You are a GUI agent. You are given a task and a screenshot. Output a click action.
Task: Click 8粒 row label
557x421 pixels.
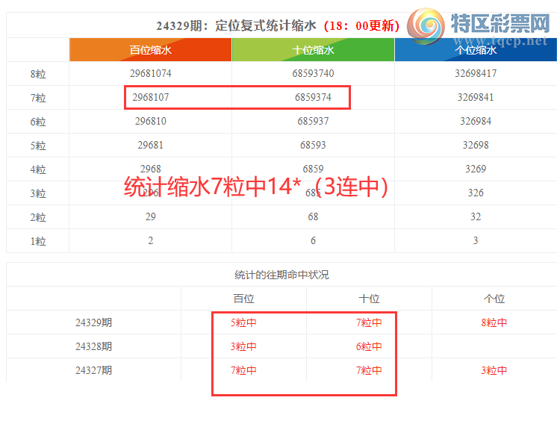[37, 74]
